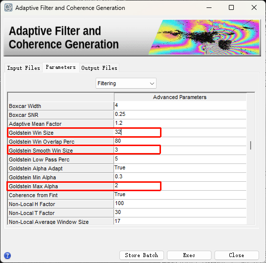Click the Store Batch button
This screenshot has width=266, height=263.
[142, 255]
